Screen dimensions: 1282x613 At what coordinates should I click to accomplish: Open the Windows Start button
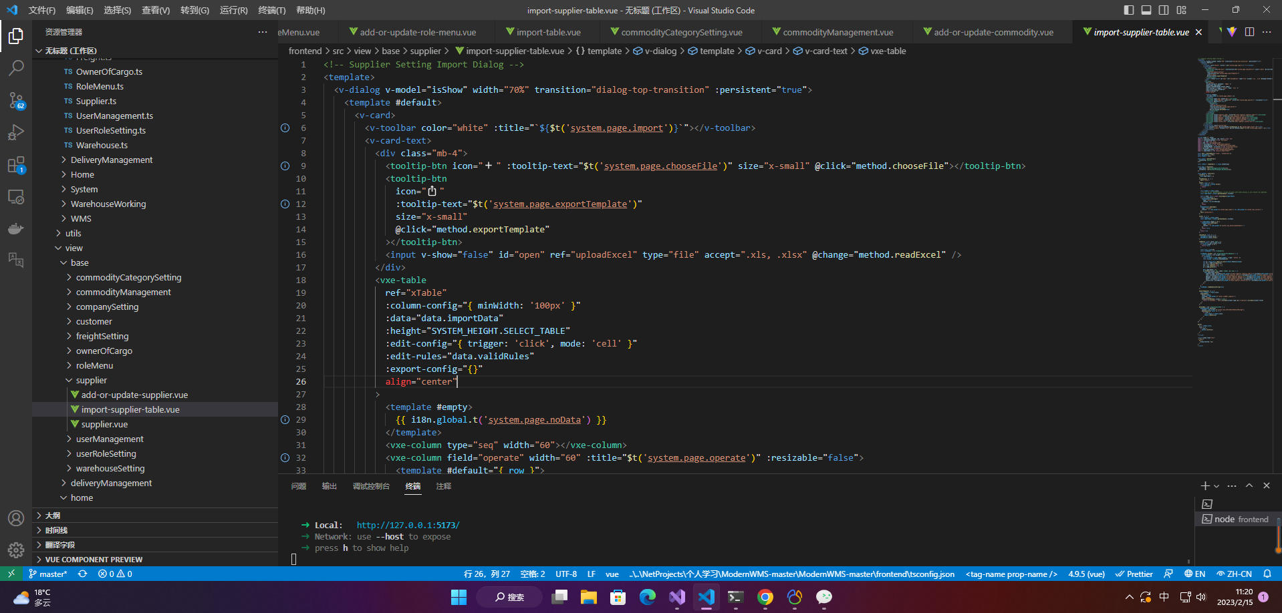459,597
